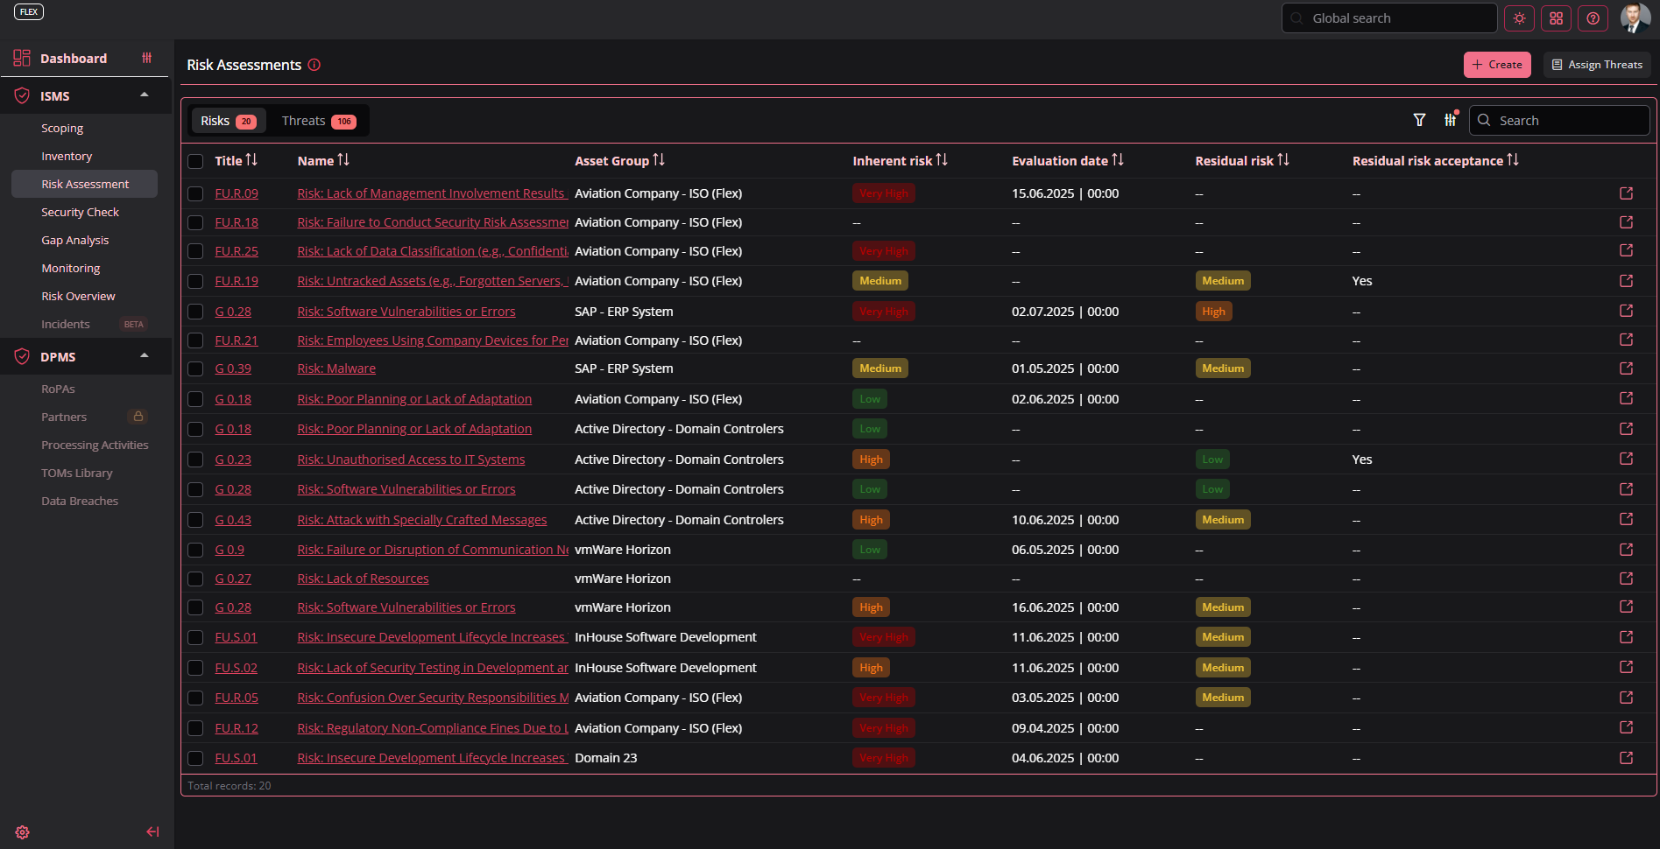Image resolution: width=1660 pixels, height=849 pixels.
Task: Open the FU.R.09 row external link icon
Action: click(x=1626, y=193)
